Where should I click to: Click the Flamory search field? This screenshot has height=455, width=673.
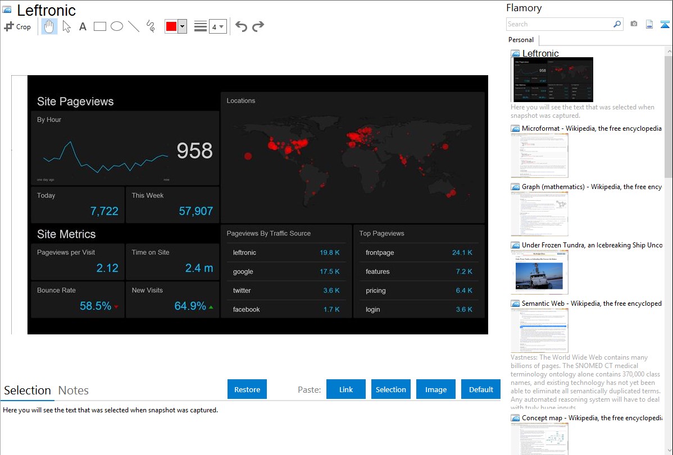tap(560, 24)
